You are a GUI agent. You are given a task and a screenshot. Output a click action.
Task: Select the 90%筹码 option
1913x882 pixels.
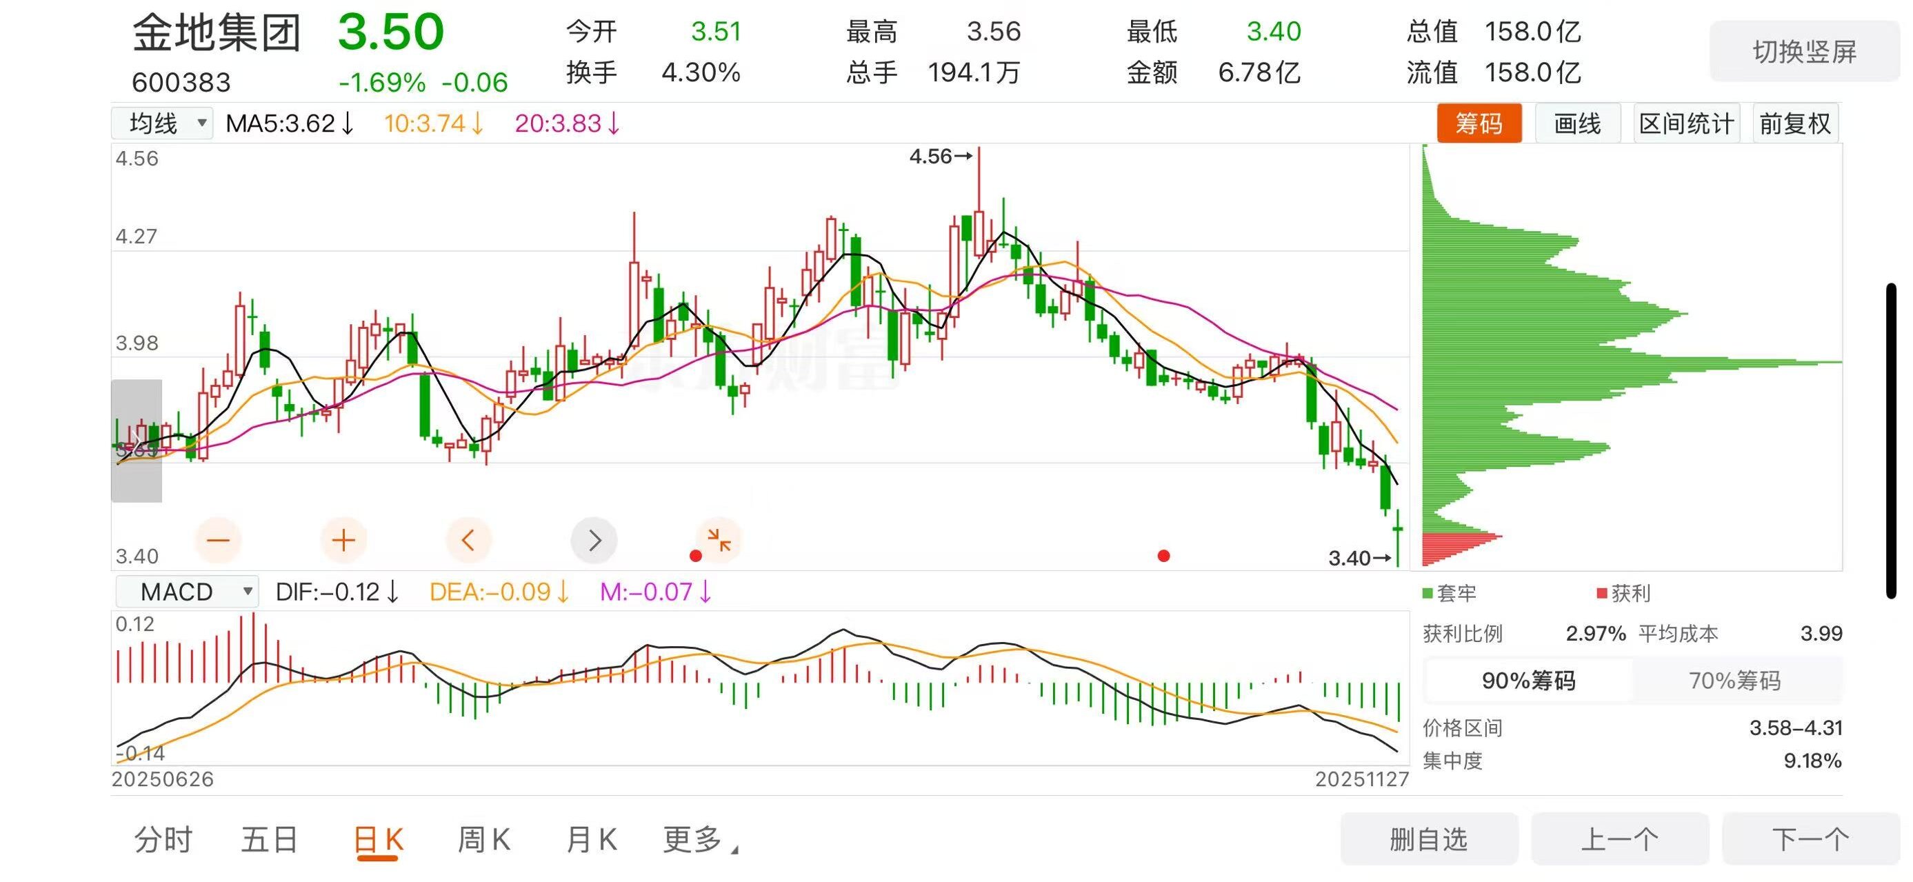click(1528, 680)
